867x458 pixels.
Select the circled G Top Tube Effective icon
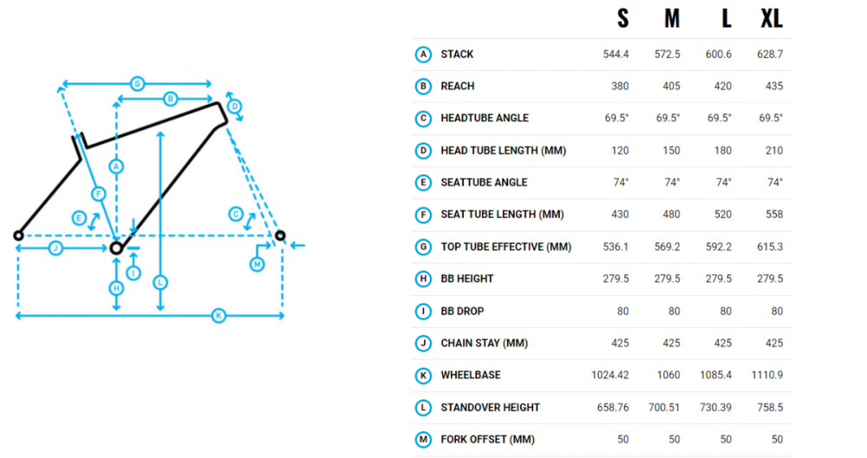coord(423,246)
